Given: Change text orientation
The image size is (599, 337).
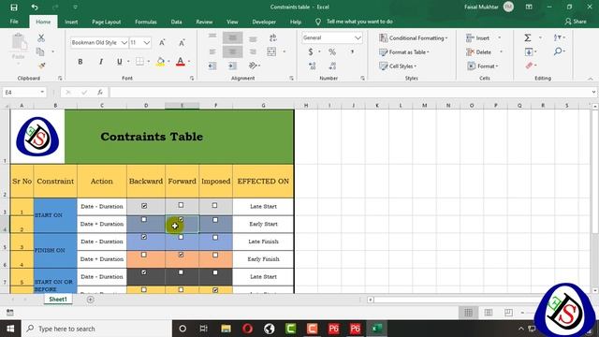Looking at the screenshot, I should coord(253,66).
